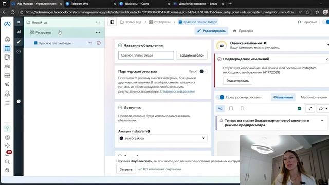Open the campaigns table grid icon
The image size is (329, 185).
pos(7,49)
